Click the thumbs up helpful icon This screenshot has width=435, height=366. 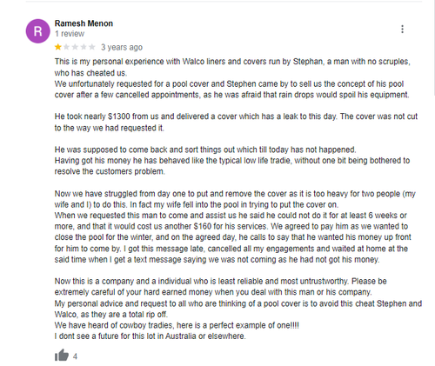[x=62, y=356]
